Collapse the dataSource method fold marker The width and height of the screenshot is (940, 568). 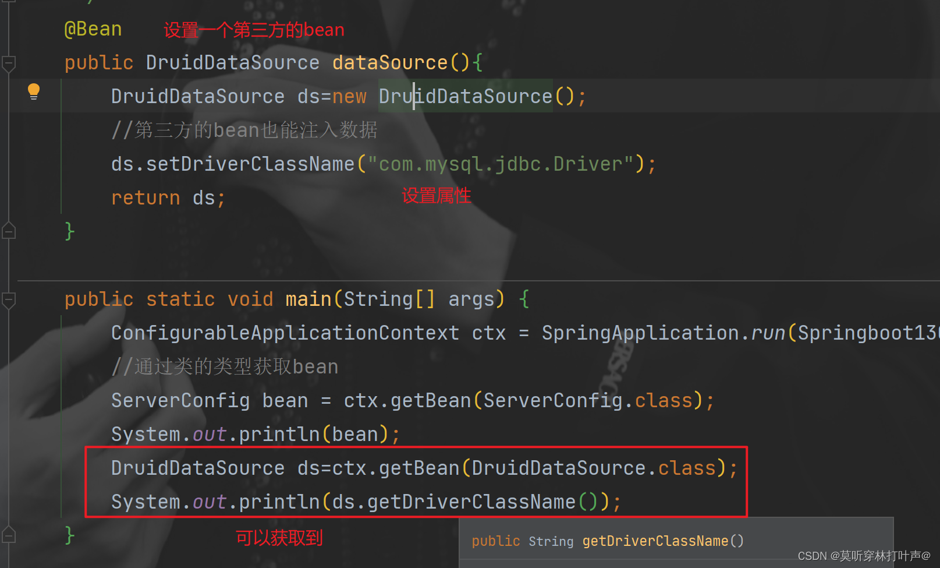click(9, 63)
